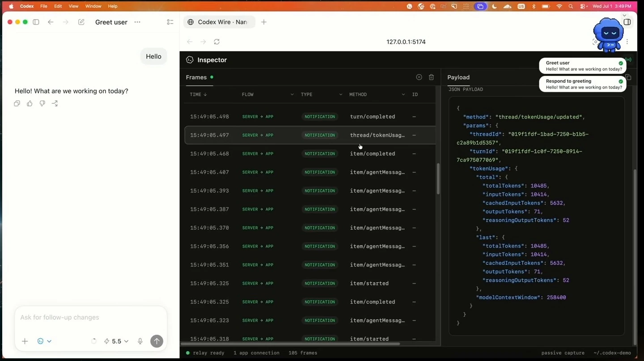The height and width of the screenshot is (361, 644).
Task: Select the item/completed row at 15:49:05.468
Action: coord(310,154)
